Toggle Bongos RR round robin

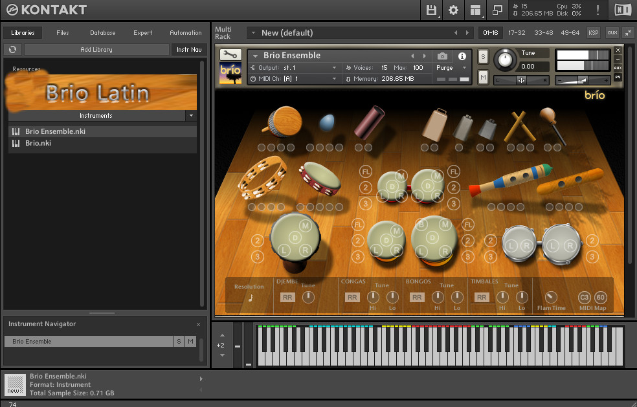point(417,298)
